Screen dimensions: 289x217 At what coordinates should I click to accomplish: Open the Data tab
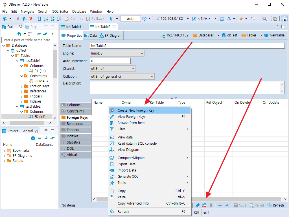pyautogui.click(x=91, y=35)
